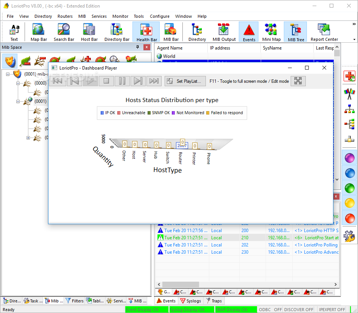
Task: Open the Directory window icon
Action: coord(197,32)
